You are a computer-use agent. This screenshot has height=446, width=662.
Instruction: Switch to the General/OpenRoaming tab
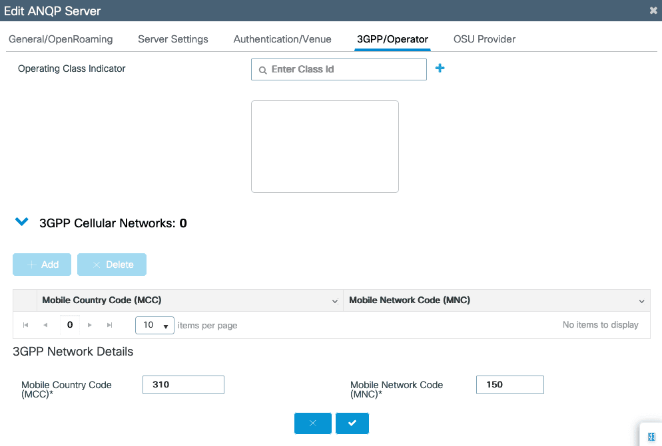coord(61,39)
